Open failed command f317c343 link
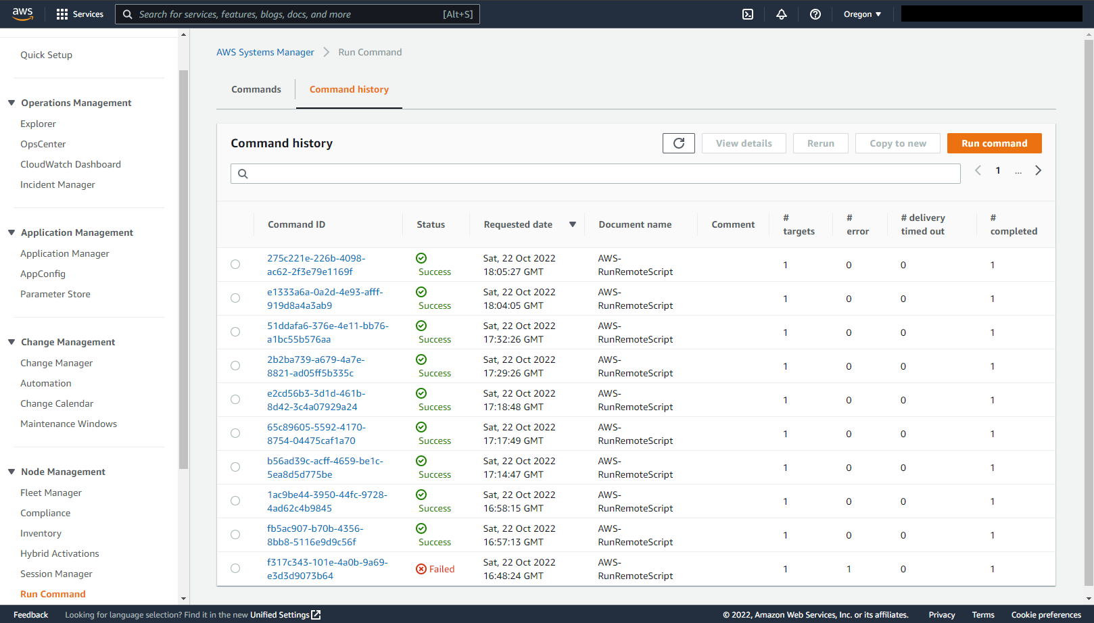The height and width of the screenshot is (623, 1094). pyautogui.click(x=327, y=569)
